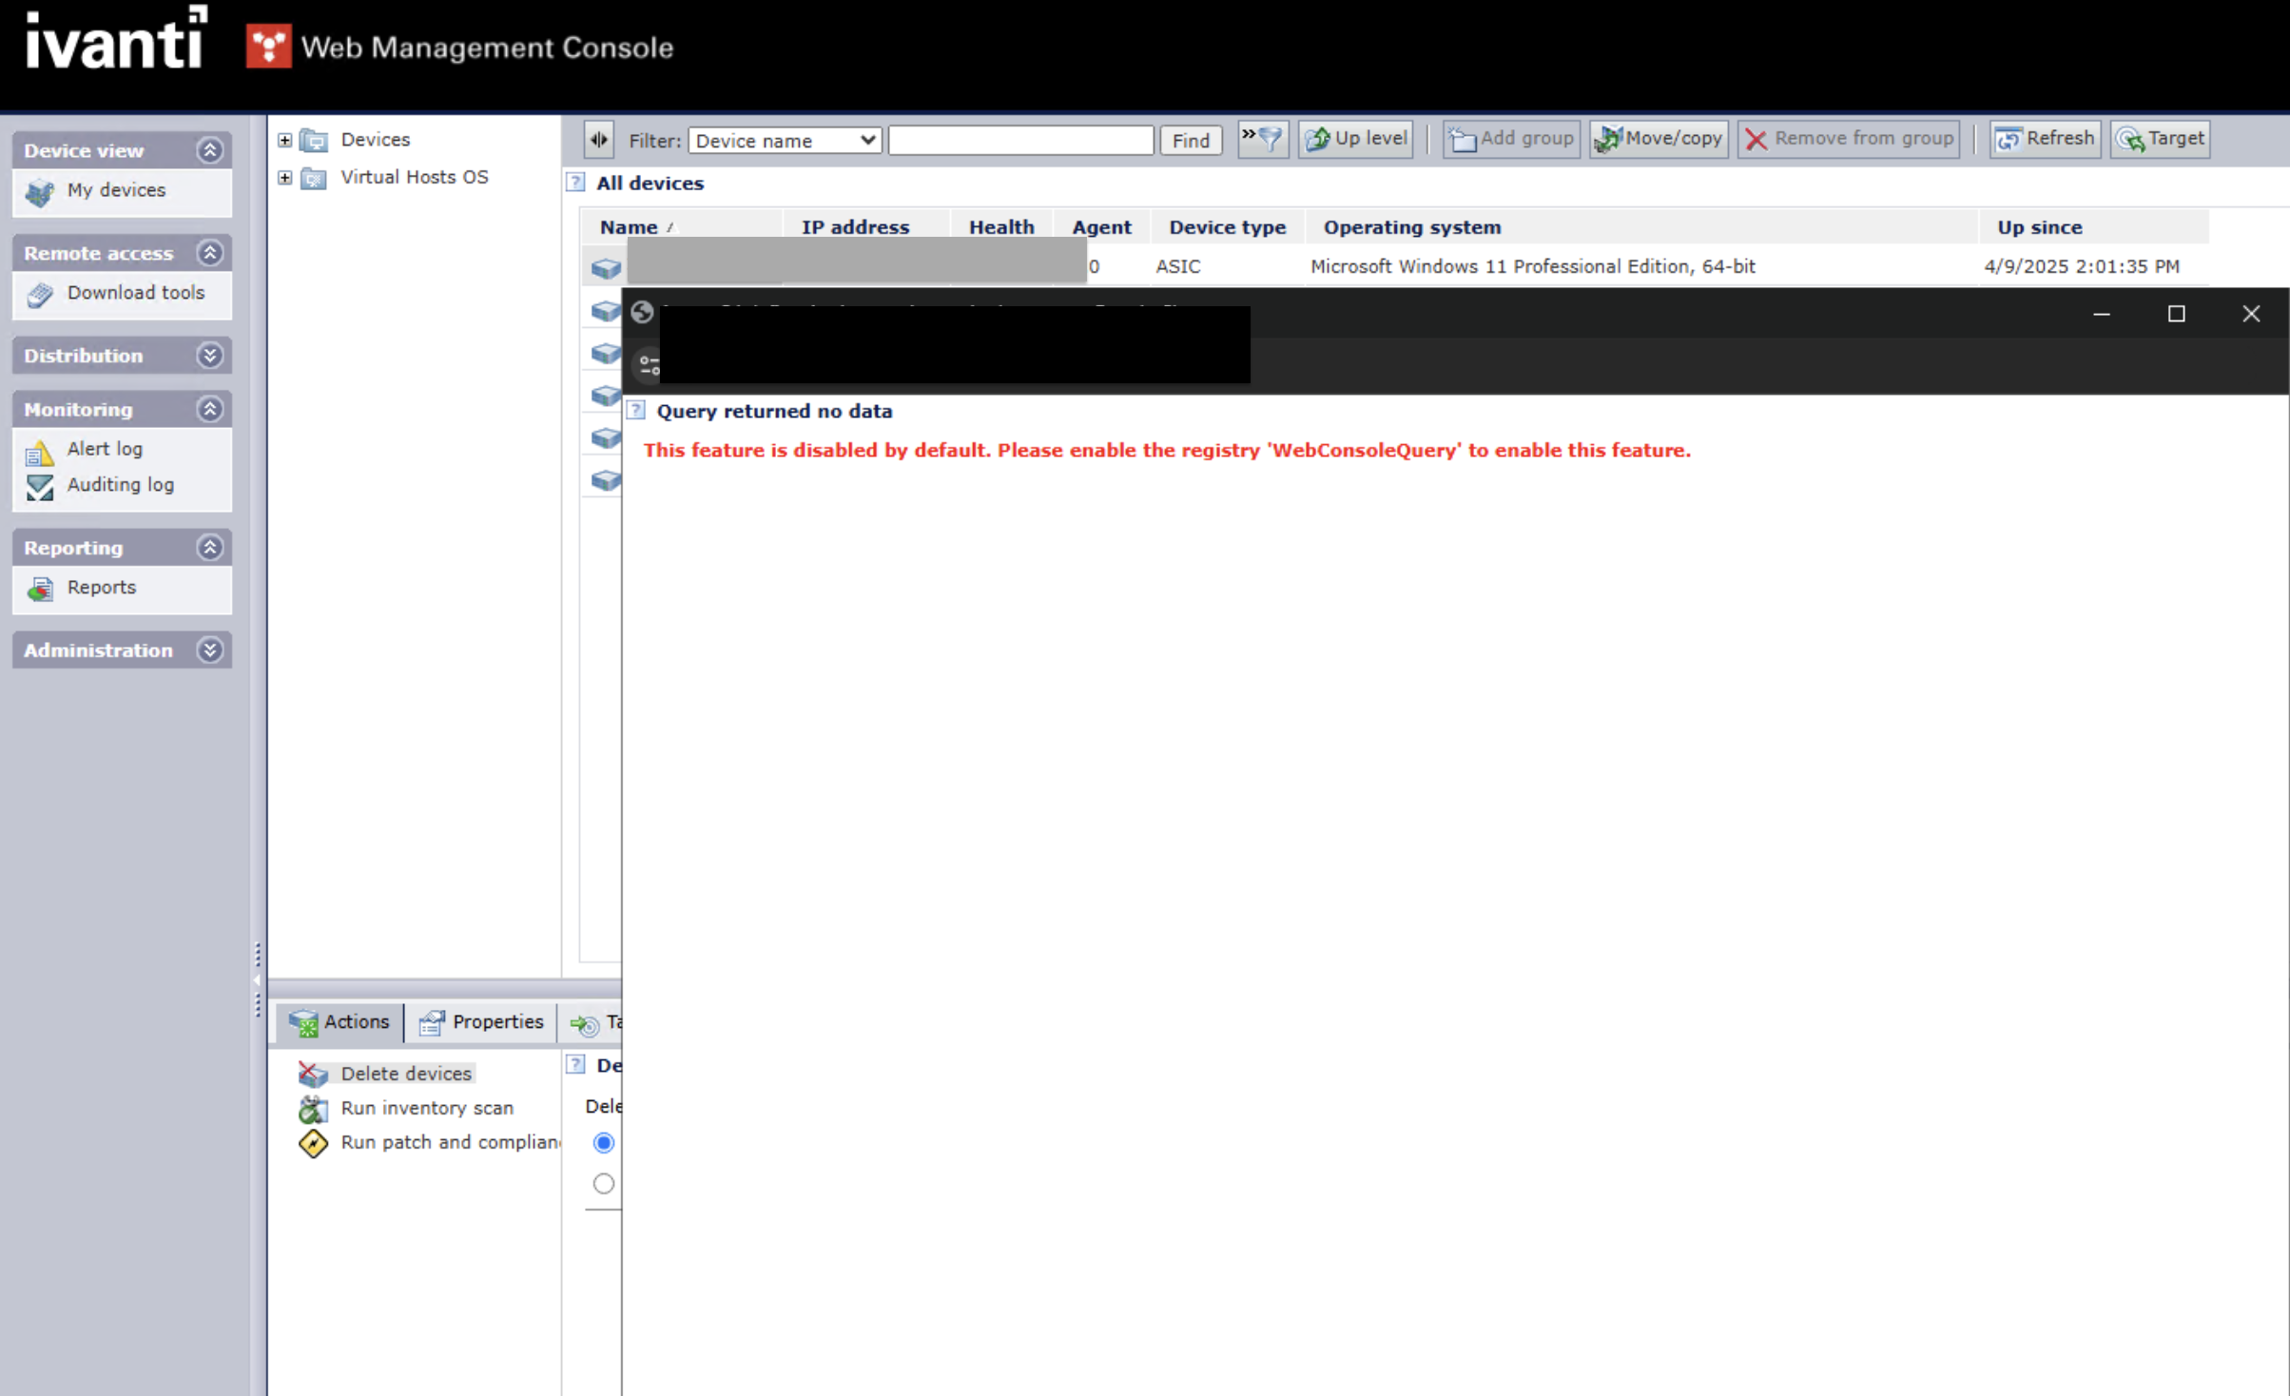Select the first Delete radio button
Image resolution: width=2290 pixels, height=1396 pixels.
(x=603, y=1142)
